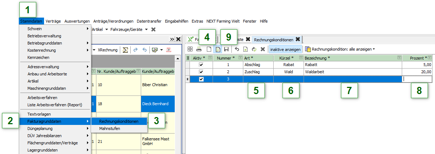435x154 pixels.
Task: Click the Prozent cell in new row
Action: (x=417, y=79)
